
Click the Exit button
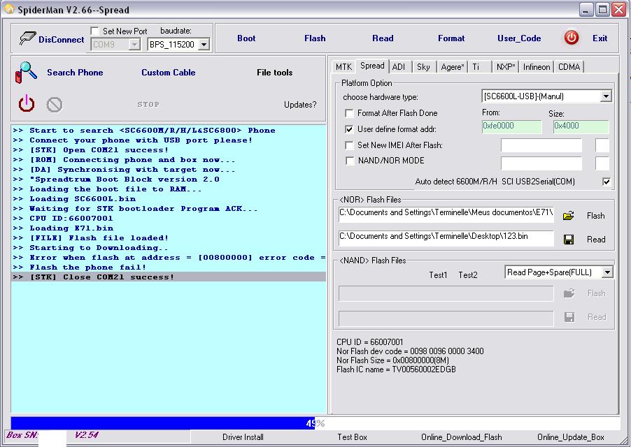tap(600, 38)
